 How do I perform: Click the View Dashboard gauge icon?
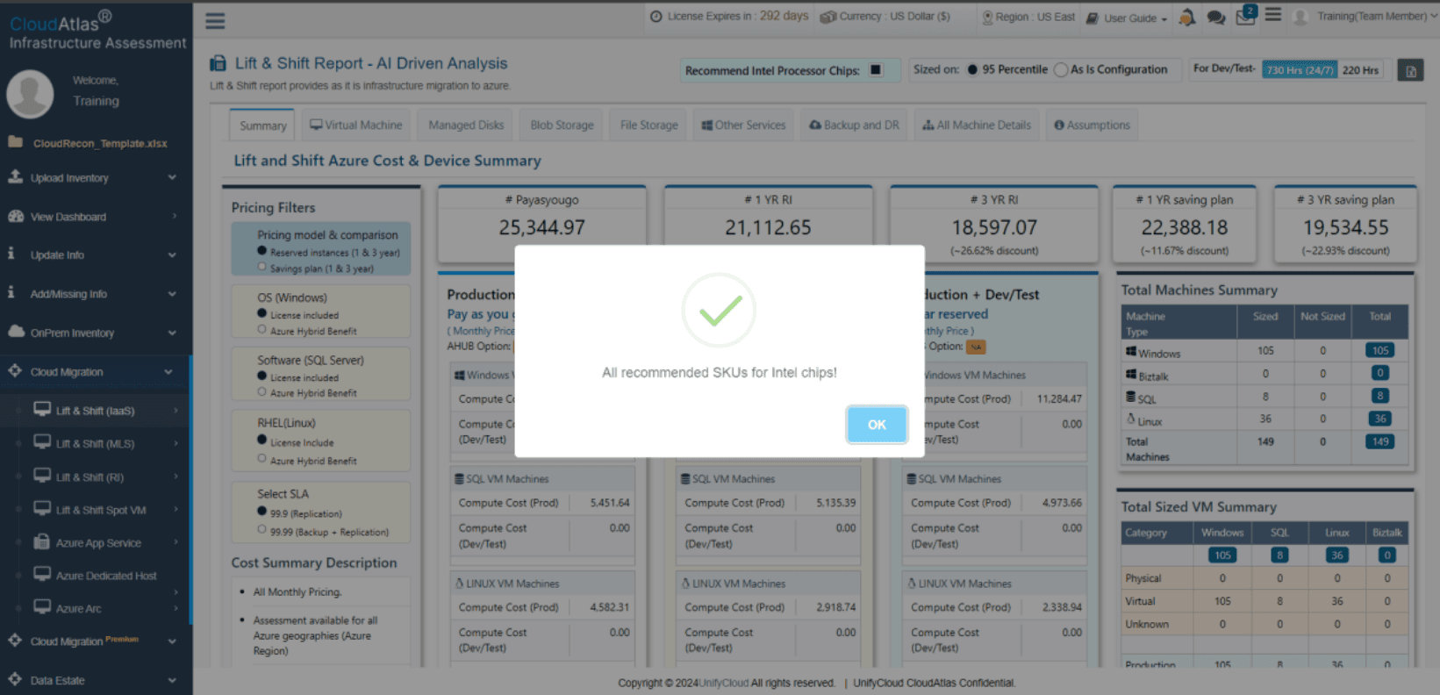(16, 216)
